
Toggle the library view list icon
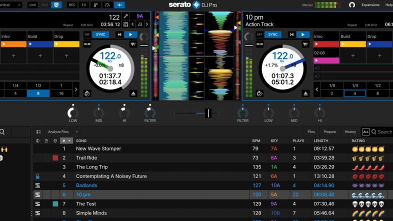tap(38, 132)
